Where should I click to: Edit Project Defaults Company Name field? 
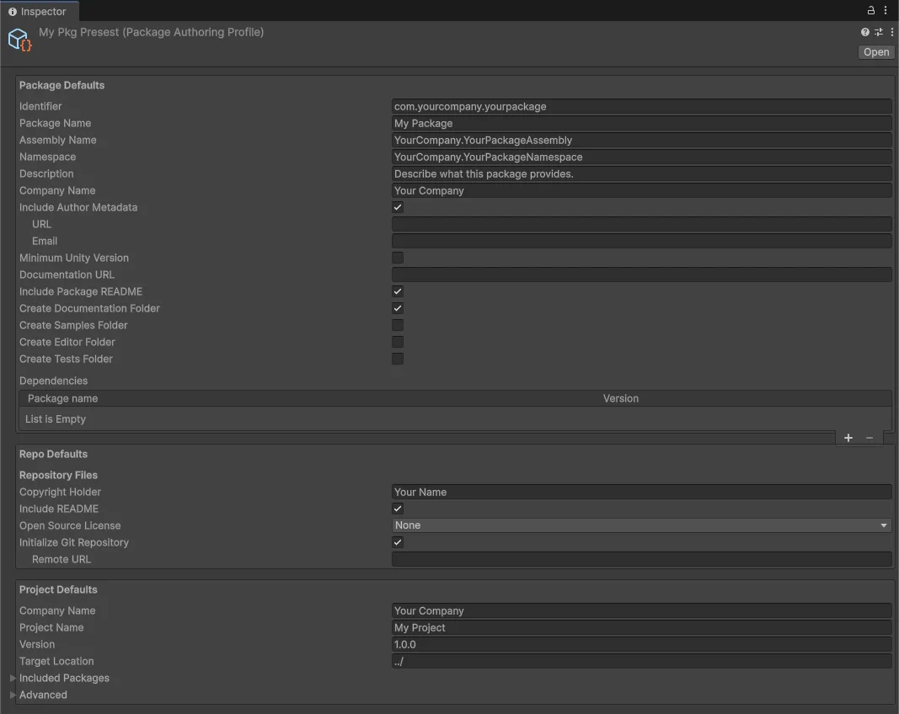(641, 610)
